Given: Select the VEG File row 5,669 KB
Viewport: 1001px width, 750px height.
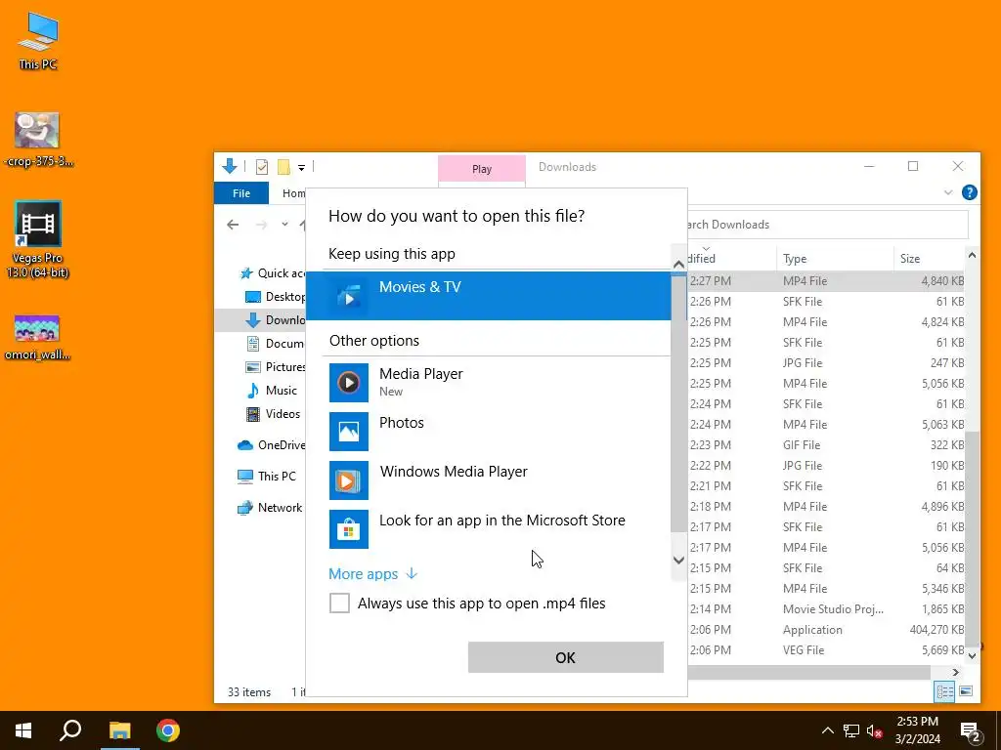Looking at the screenshot, I should coord(827,649).
